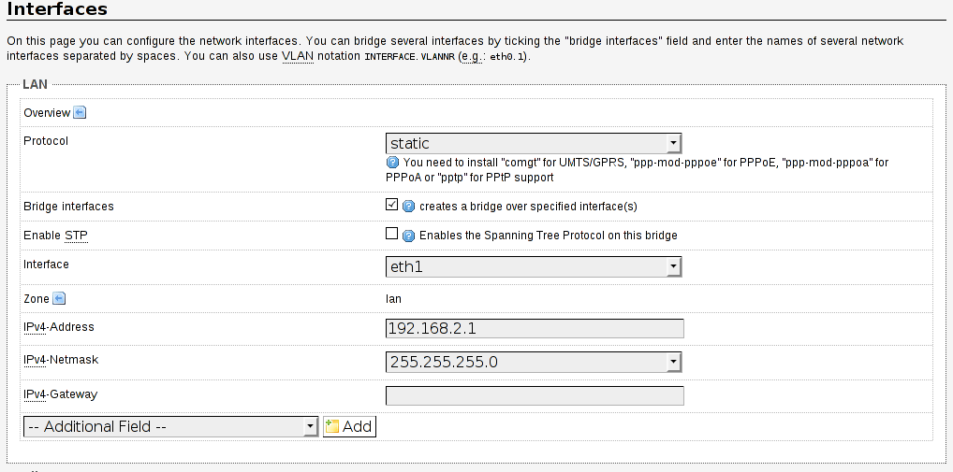Image resolution: width=953 pixels, height=472 pixels.
Task: Click the help icon below Protocol dropdown
Action: point(393,163)
